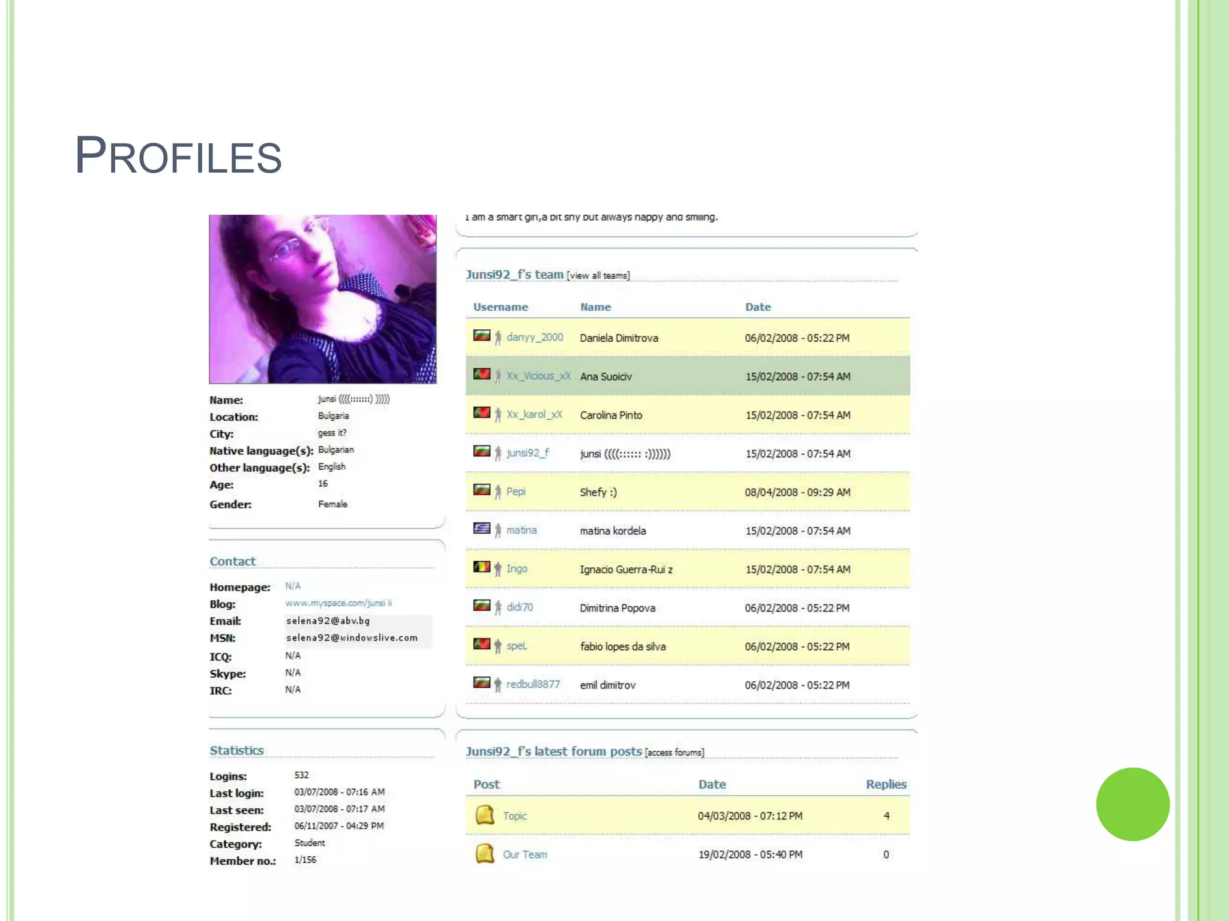The image size is (1229, 921).
Task: Click the flag icon next to speL
Action: point(481,644)
